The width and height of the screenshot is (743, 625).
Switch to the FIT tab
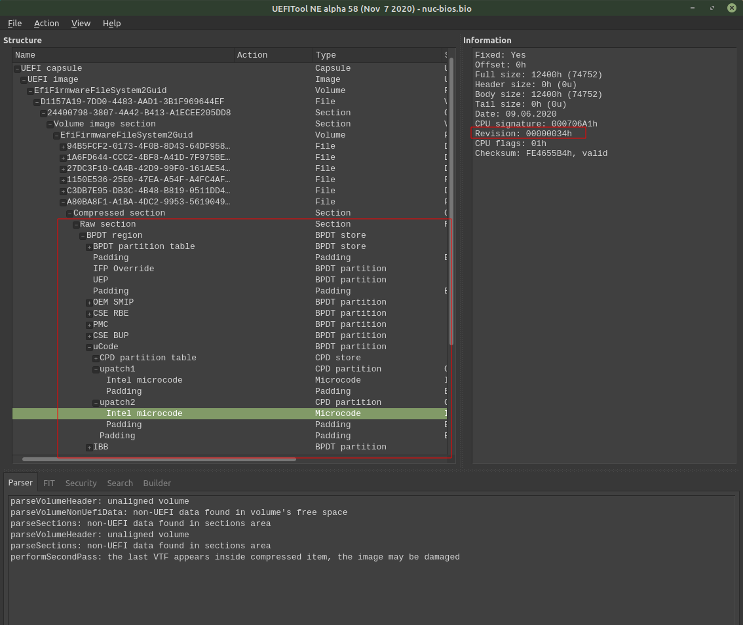48,483
